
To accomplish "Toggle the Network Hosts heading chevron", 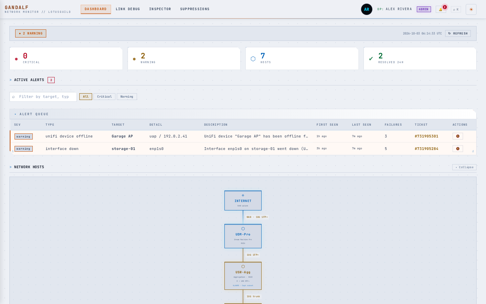I will pos(11,167).
